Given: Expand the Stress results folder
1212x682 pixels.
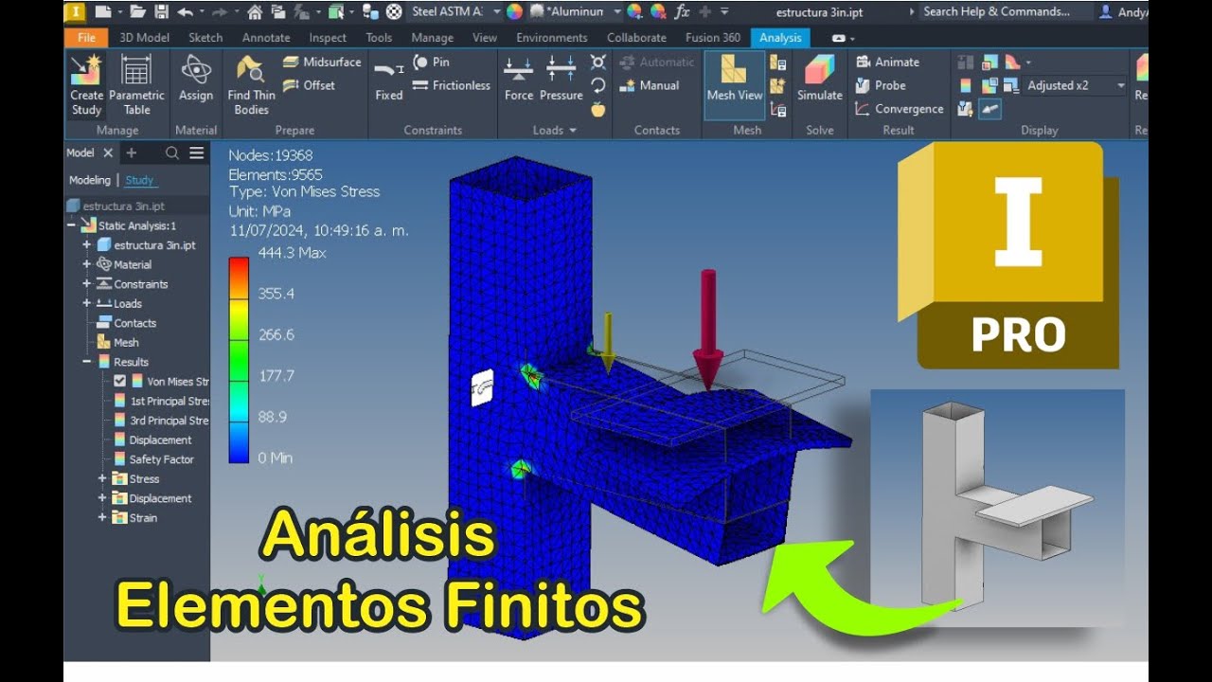Looking at the screenshot, I should (x=102, y=478).
